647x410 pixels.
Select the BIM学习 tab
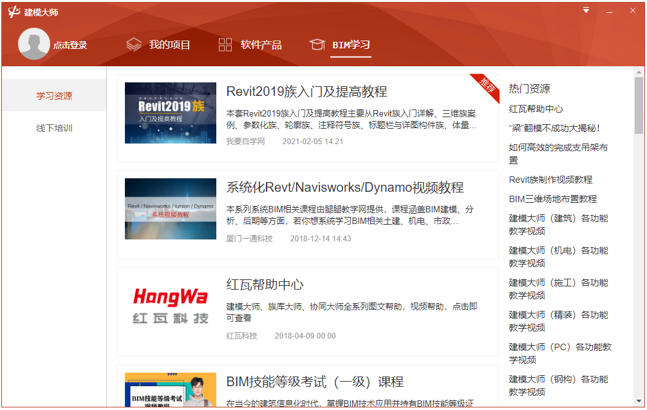pos(351,44)
